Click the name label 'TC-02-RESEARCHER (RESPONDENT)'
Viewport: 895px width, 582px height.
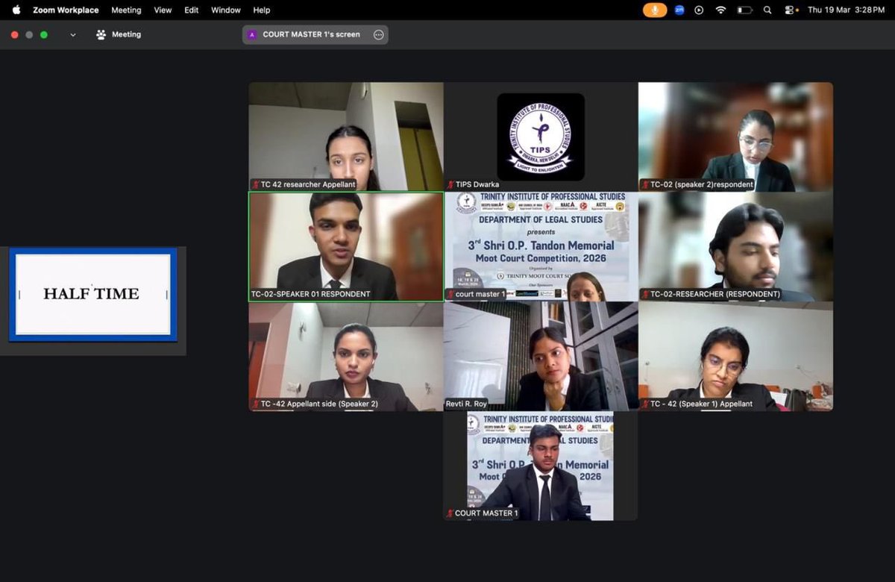click(x=715, y=294)
